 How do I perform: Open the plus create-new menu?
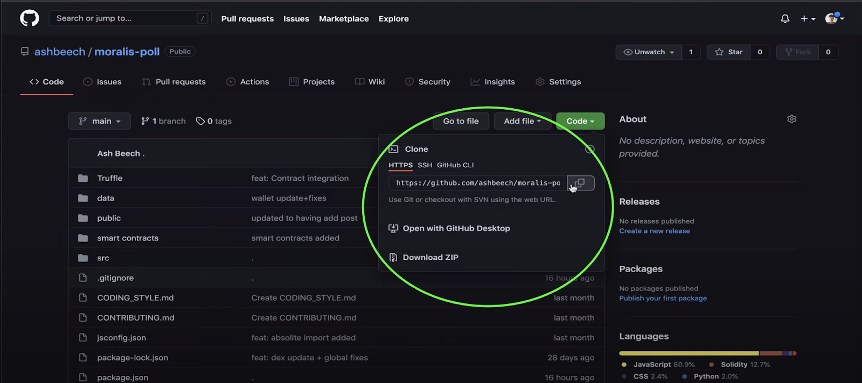[808, 19]
